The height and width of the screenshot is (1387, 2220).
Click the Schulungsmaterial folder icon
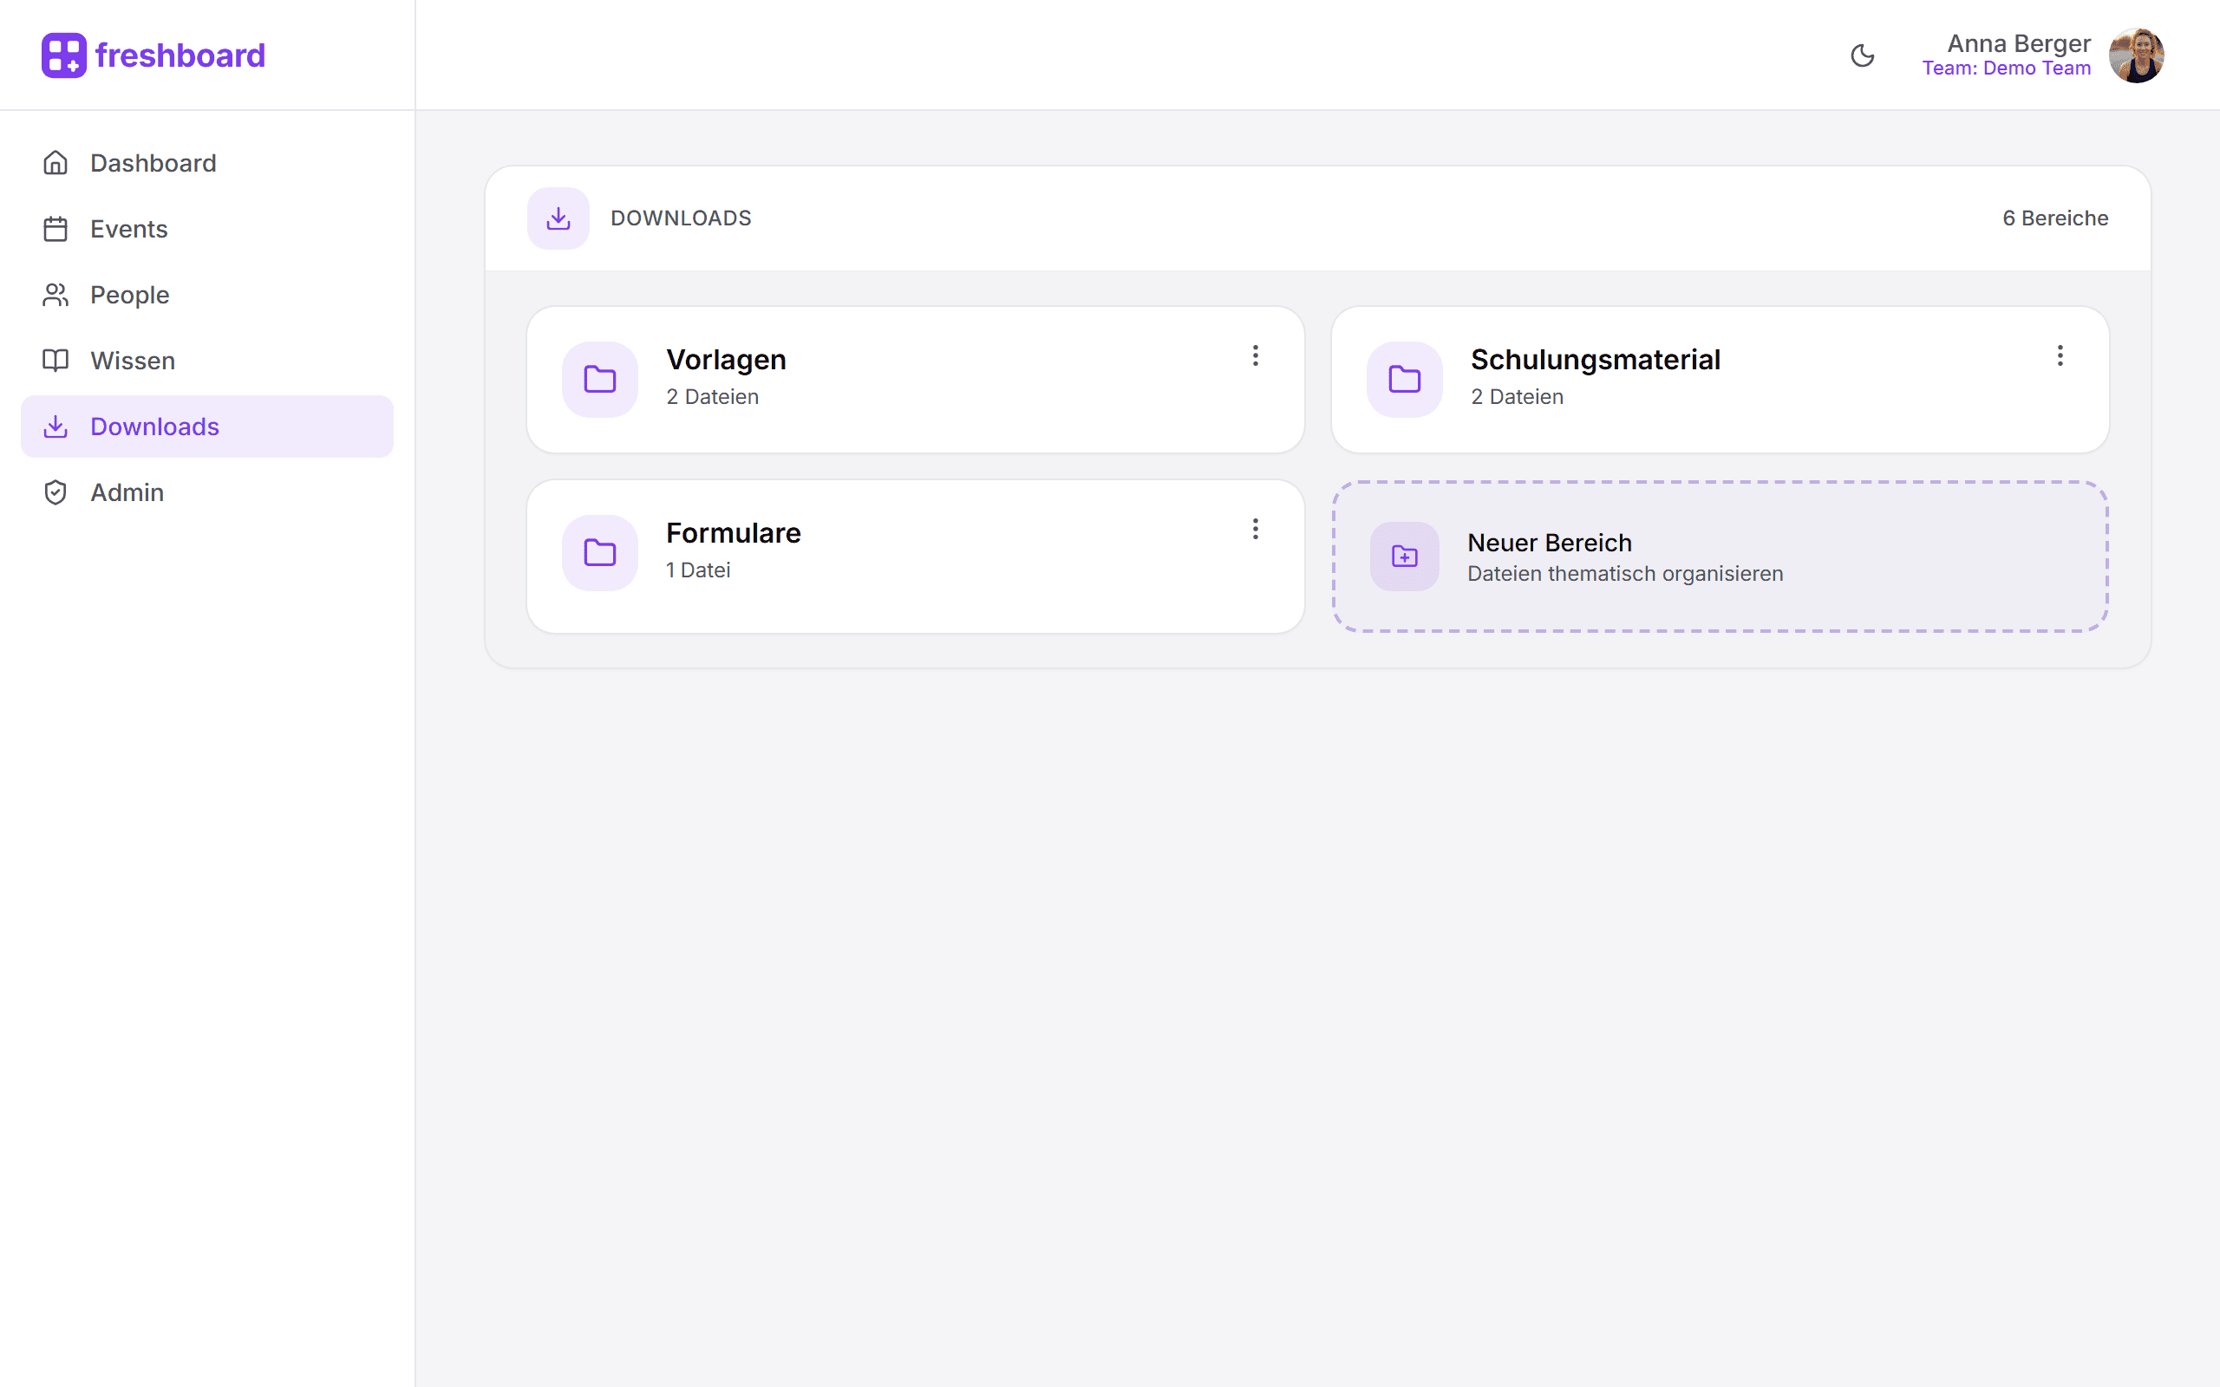point(1405,379)
